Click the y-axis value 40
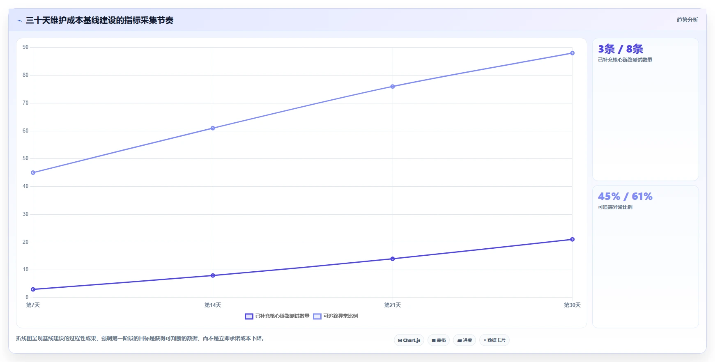The width and height of the screenshot is (715, 362). pos(25,186)
